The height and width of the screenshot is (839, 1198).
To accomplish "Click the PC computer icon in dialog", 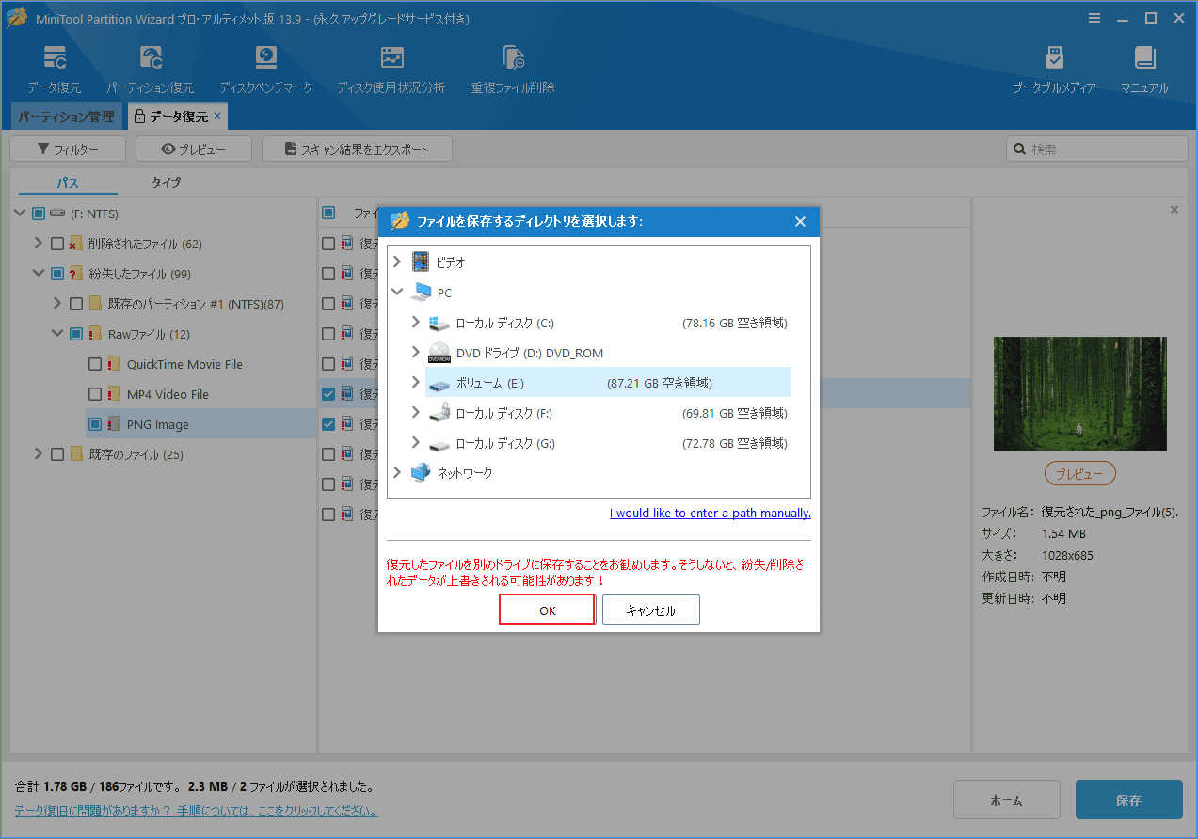I will [421, 293].
